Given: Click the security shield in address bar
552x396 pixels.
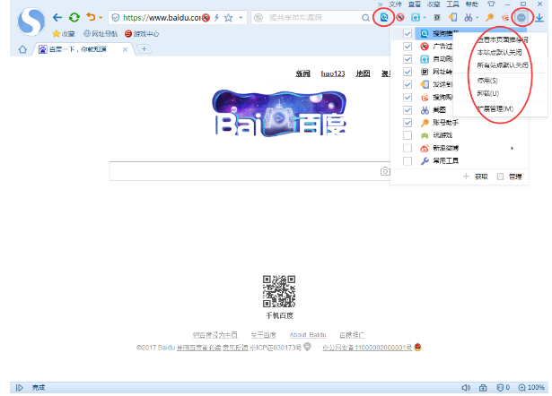Looking at the screenshot, I should coord(116,18).
